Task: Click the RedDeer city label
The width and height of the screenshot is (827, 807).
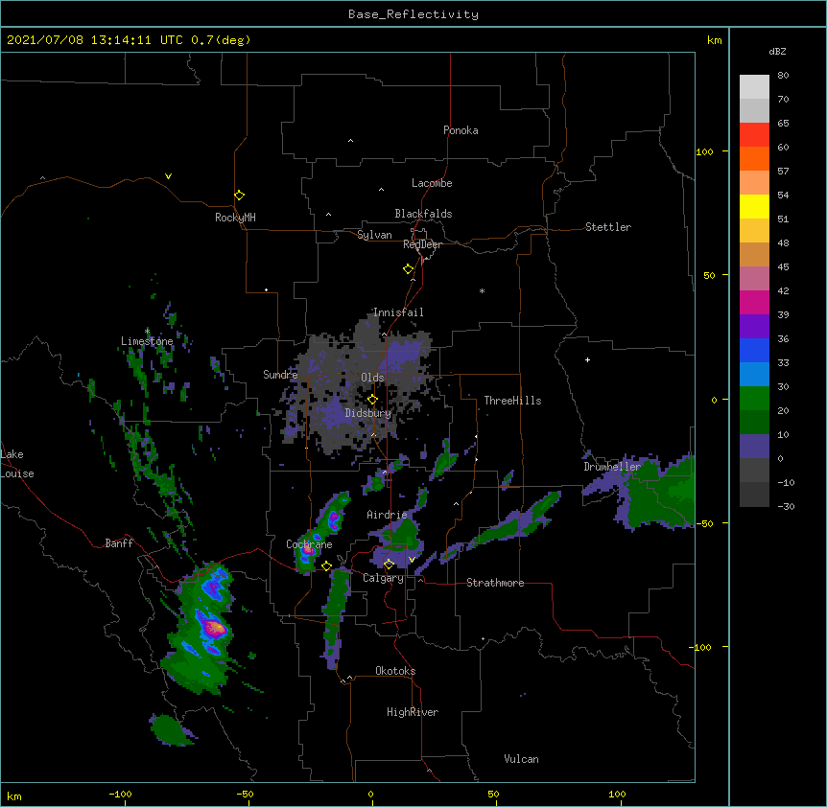Action: (422, 244)
